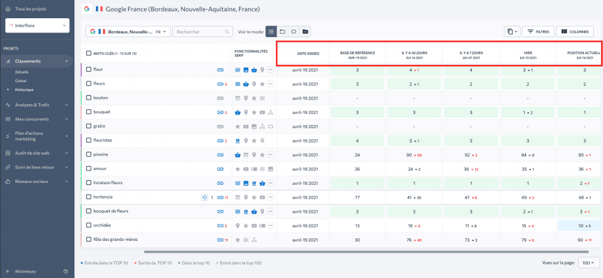Click the shopping basket SERP icon in fleur row

coord(255,70)
